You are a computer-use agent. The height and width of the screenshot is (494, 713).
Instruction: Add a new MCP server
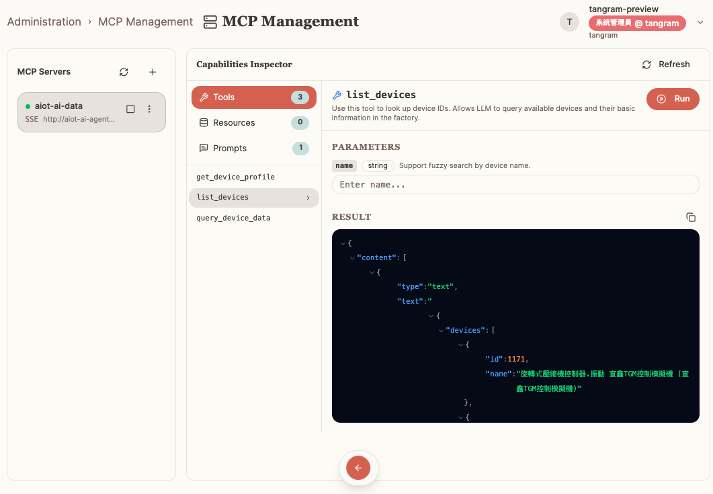click(153, 72)
